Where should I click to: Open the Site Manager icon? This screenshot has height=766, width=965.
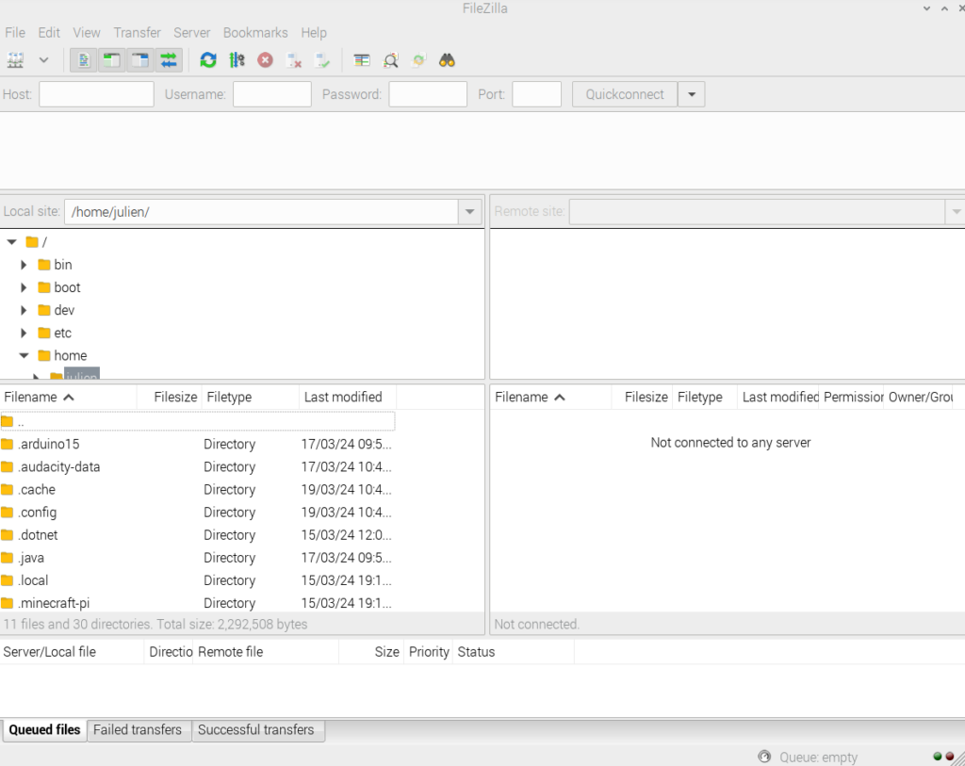[15, 60]
